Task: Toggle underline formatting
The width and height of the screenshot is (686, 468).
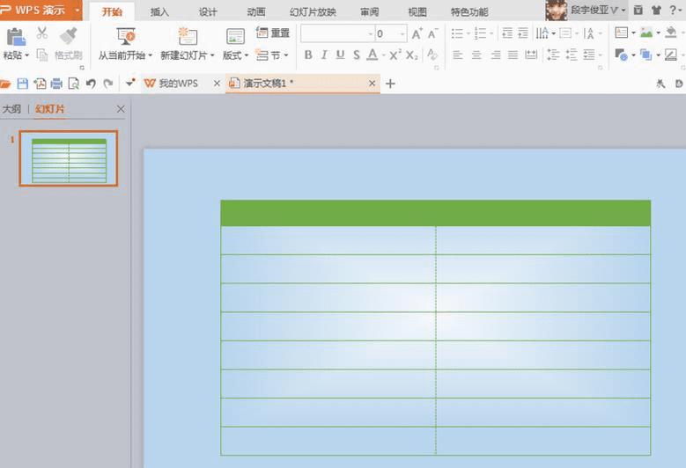Action: 340,55
